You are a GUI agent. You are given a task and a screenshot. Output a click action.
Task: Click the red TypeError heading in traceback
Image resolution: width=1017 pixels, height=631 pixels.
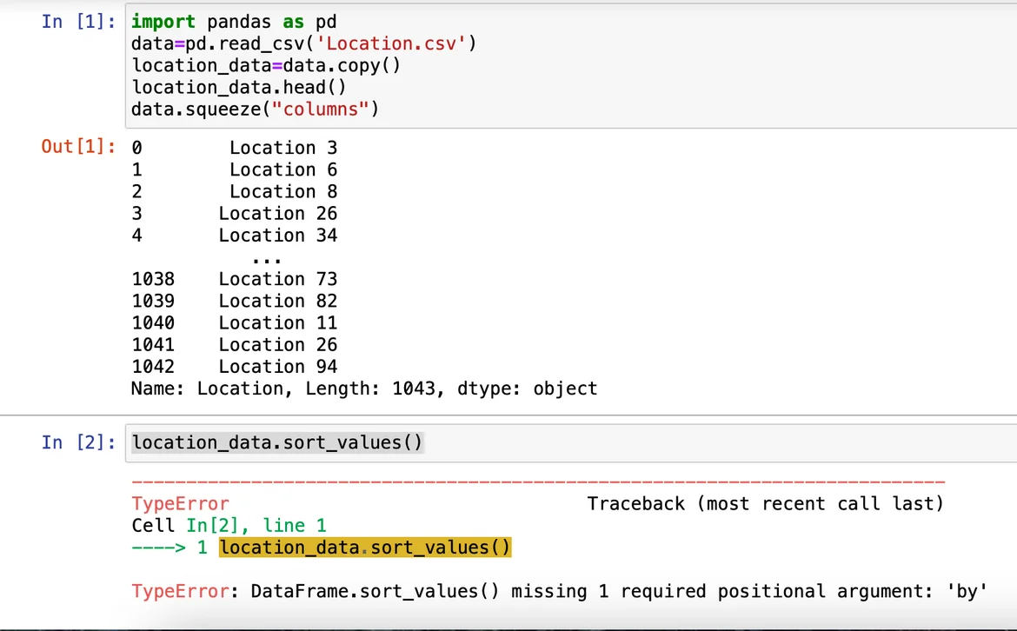180,504
